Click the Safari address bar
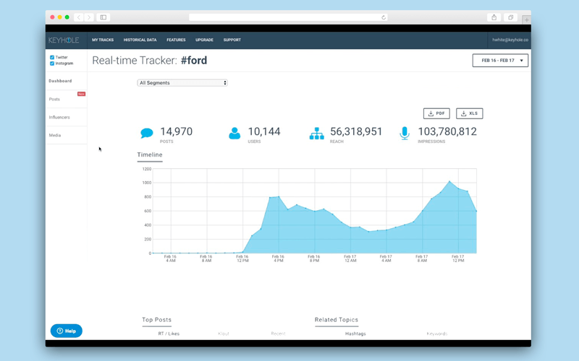Viewport: 579px width, 361px height. (288, 17)
